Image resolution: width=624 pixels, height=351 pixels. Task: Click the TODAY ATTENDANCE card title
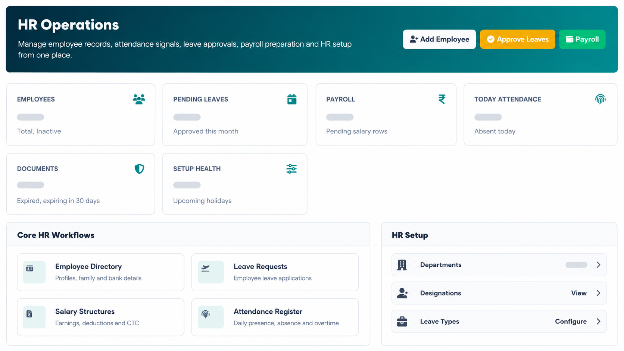(x=508, y=99)
